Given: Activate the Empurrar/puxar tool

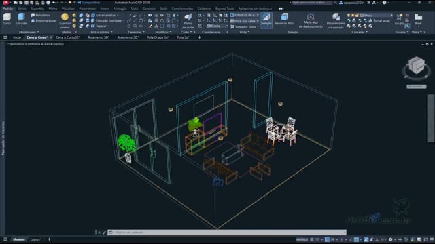Looking at the screenshot, I should coord(43,20).
